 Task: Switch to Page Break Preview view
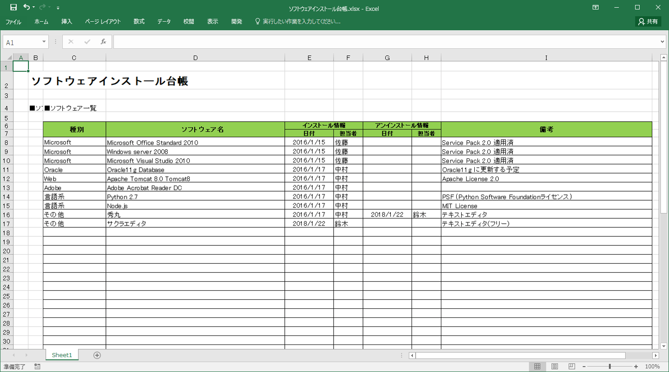point(572,367)
